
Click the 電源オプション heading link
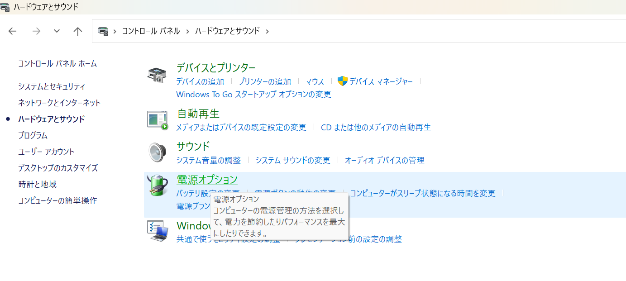pyautogui.click(x=207, y=180)
